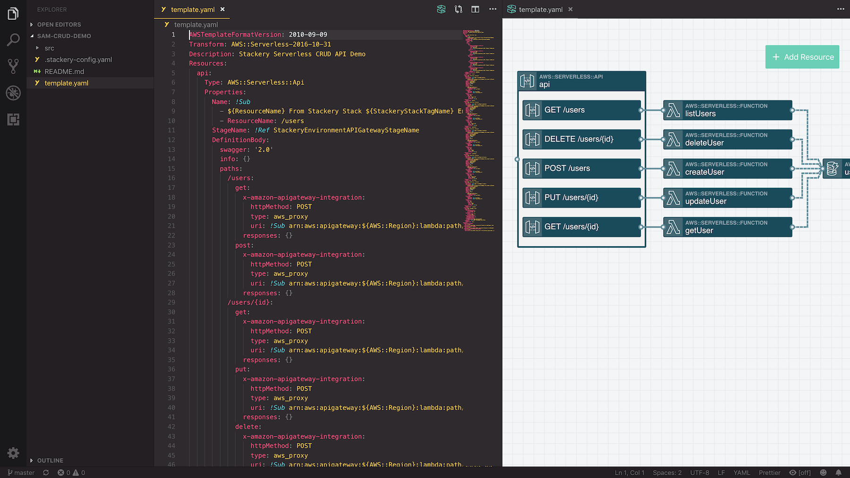Screen dimensions: 850x478
Task: Click the lambda icon of listUsers function
Action: 673,110
